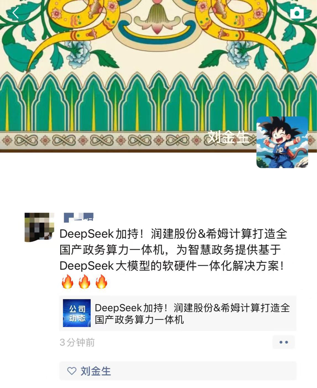Tap the 3分钟前 timestamp
Image resolution: width=317 pixels, height=388 pixels.
(77, 343)
